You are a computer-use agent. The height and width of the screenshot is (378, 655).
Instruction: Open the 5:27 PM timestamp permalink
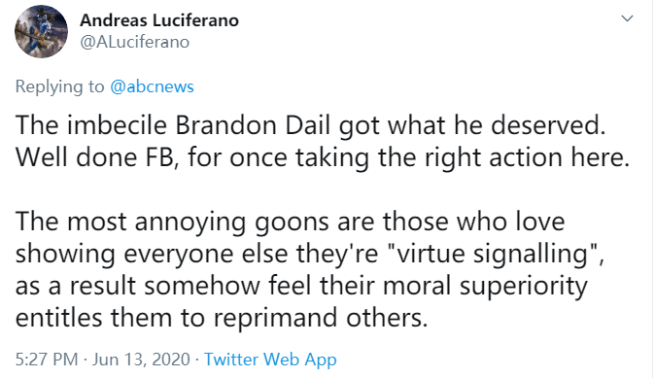[x=47, y=360]
